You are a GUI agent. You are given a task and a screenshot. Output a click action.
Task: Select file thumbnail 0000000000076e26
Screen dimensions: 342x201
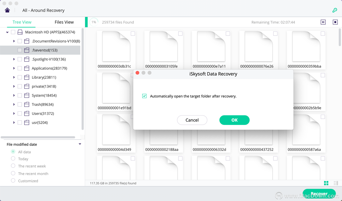click(259, 50)
